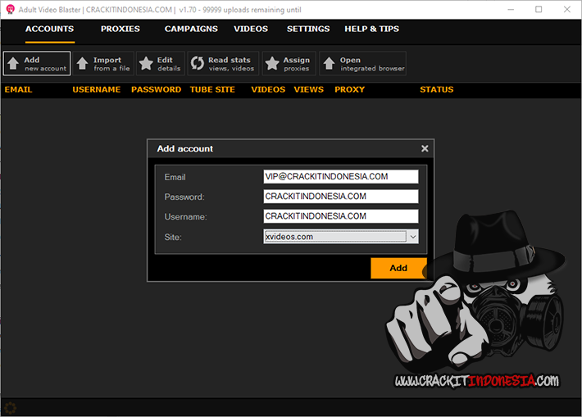
Task: Select the Username input field in the dialog
Action: click(340, 216)
